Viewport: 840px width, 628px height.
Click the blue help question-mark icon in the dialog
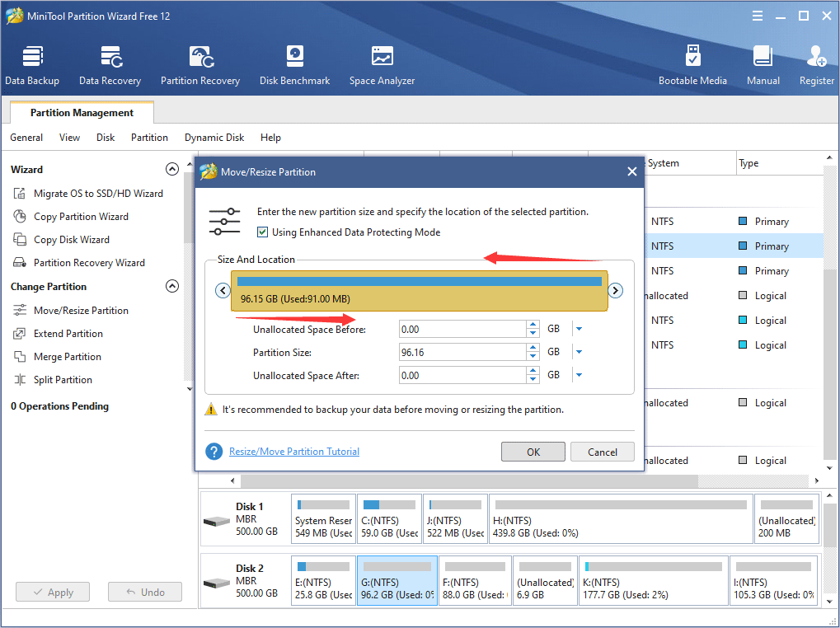pos(214,452)
